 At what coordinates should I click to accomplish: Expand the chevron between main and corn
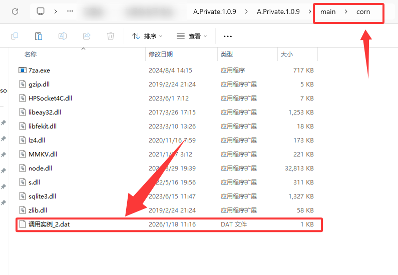pos(346,11)
